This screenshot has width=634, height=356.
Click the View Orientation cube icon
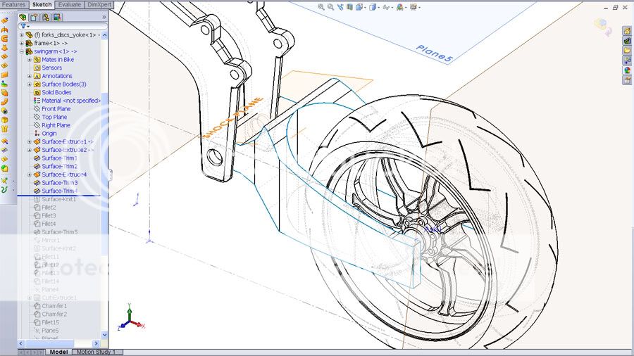point(359,7)
